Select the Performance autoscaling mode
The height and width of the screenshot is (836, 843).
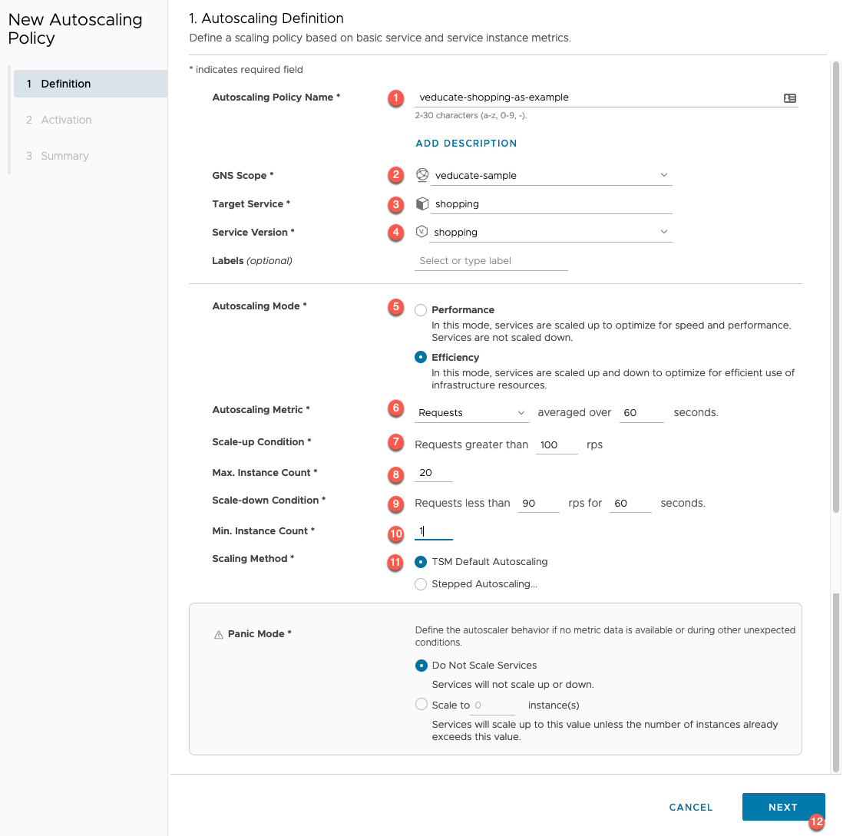point(421,310)
